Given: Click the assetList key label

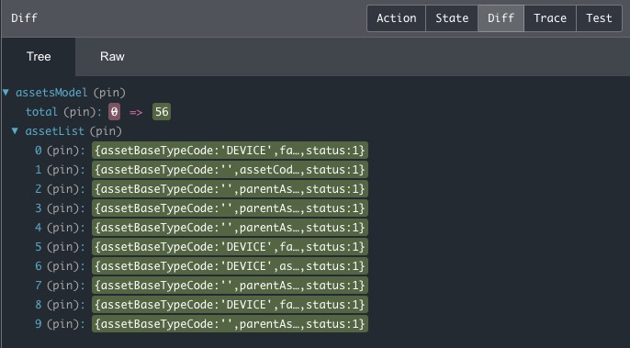Looking at the screenshot, I should (x=55, y=131).
